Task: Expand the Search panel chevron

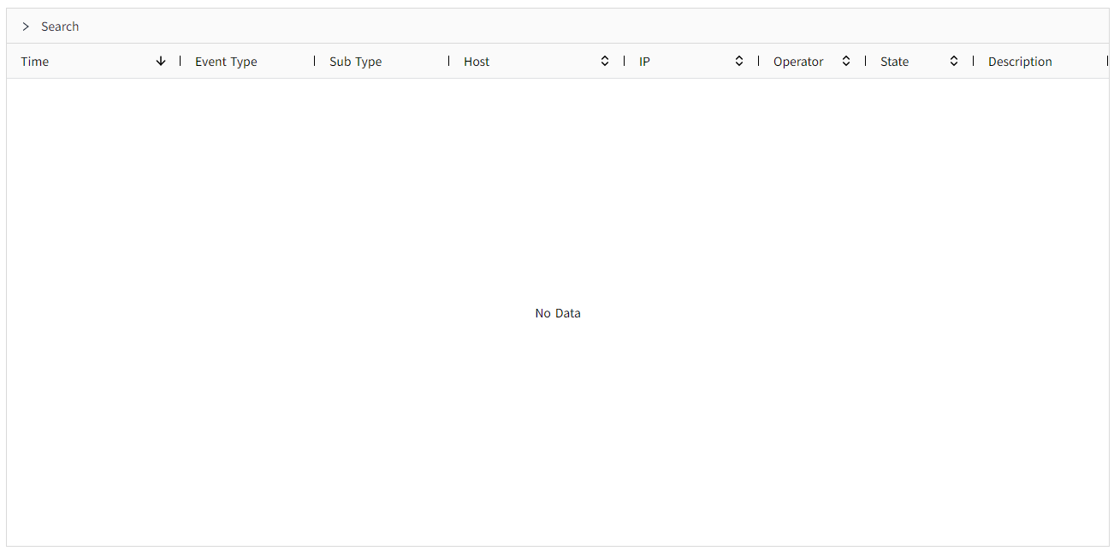Action: [26, 27]
